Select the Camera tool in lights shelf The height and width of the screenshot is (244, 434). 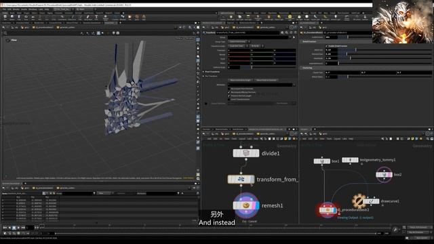223,18
